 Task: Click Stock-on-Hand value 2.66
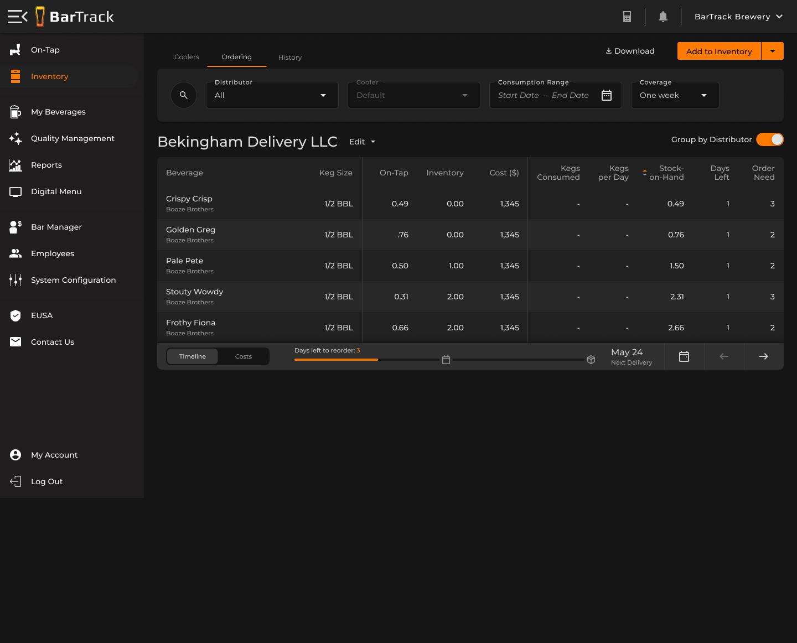tap(676, 328)
